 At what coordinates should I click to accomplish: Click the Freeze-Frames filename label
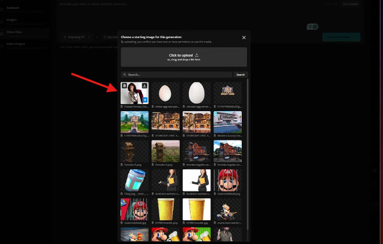coord(136,107)
